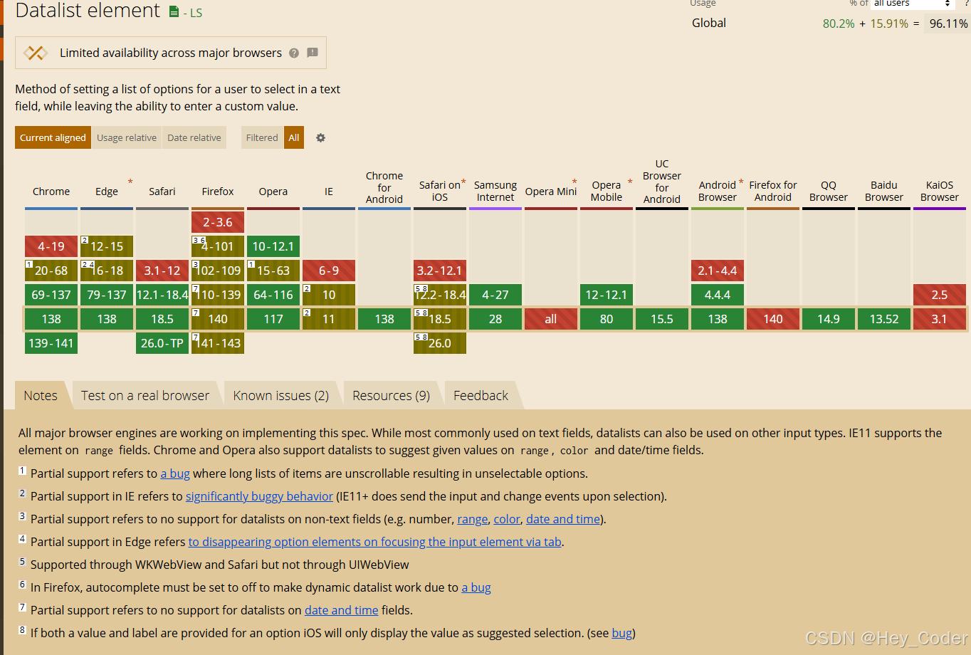Open the Notes tab

(41, 396)
